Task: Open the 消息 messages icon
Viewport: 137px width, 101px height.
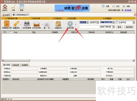Action: point(124,6)
